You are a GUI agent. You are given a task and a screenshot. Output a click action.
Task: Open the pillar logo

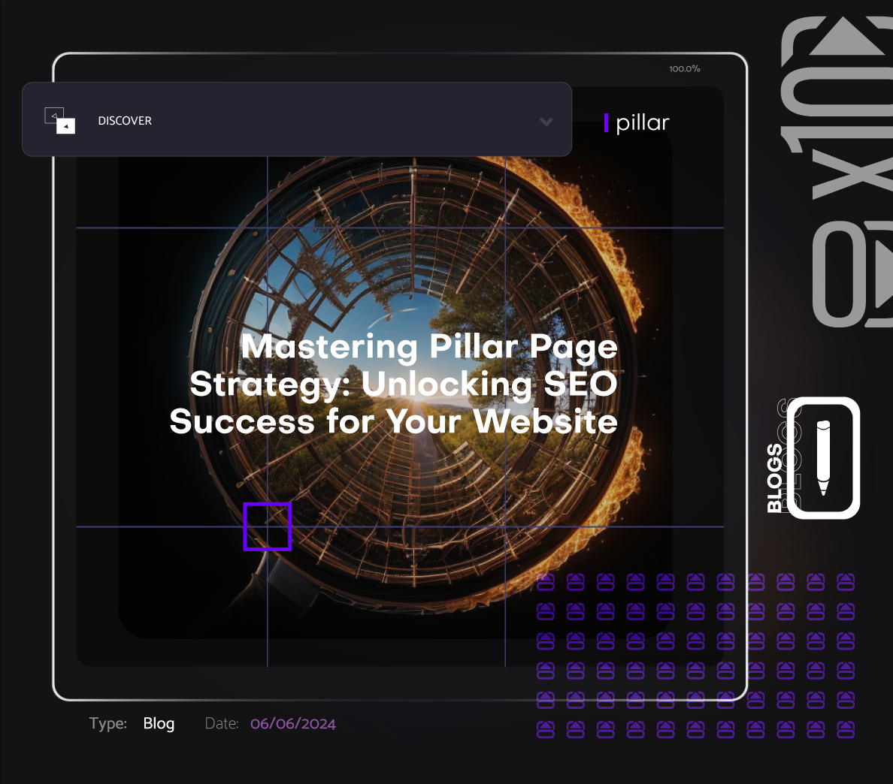(x=636, y=123)
